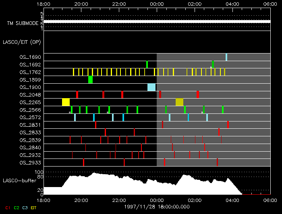Click the green C2 legend label

click(x=17, y=208)
